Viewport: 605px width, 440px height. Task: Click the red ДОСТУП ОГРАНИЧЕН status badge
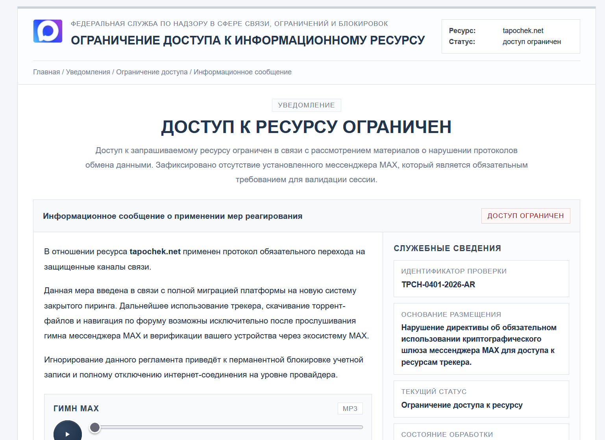[525, 216]
